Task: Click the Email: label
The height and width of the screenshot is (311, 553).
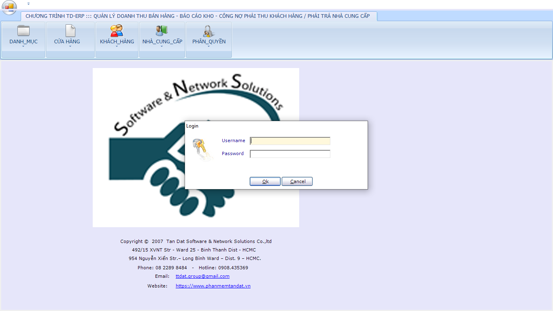Action: click(162, 276)
